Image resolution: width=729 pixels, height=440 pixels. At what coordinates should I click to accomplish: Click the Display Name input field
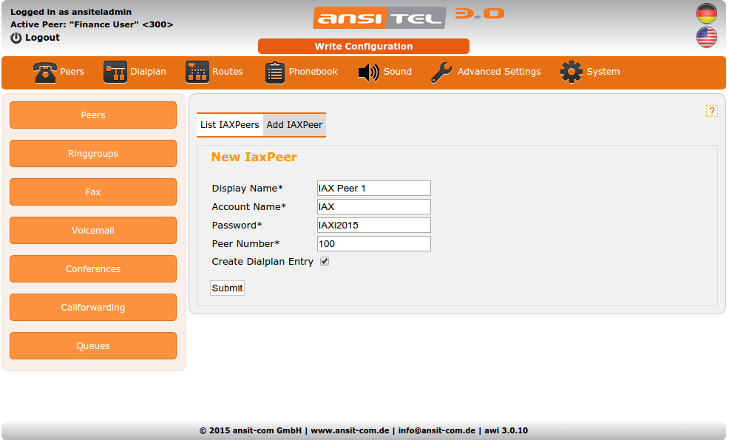pyautogui.click(x=373, y=188)
